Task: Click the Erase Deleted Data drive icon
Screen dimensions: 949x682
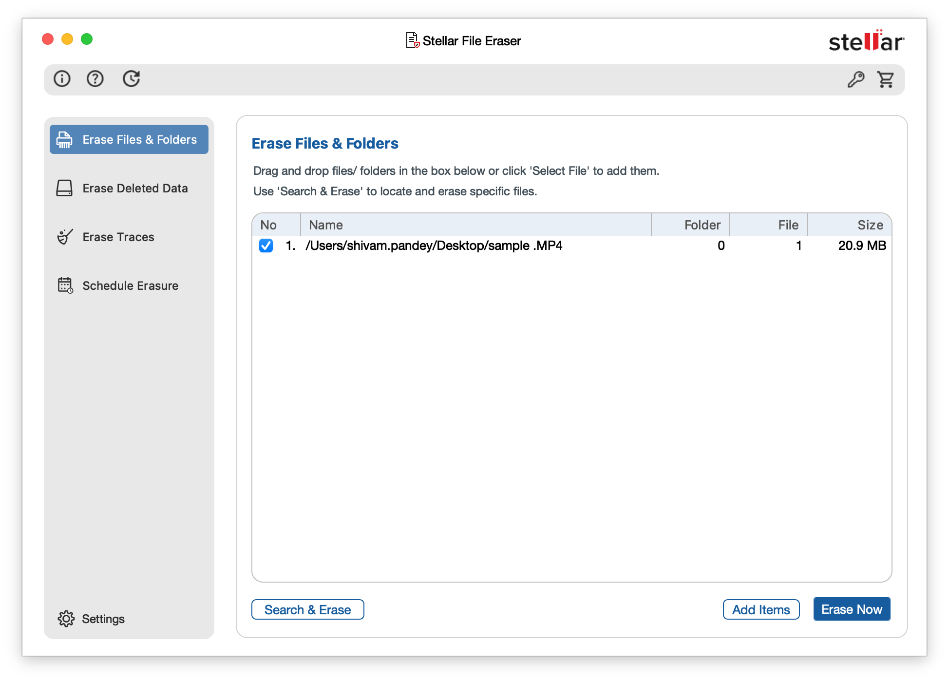Action: (x=64, y=188)
